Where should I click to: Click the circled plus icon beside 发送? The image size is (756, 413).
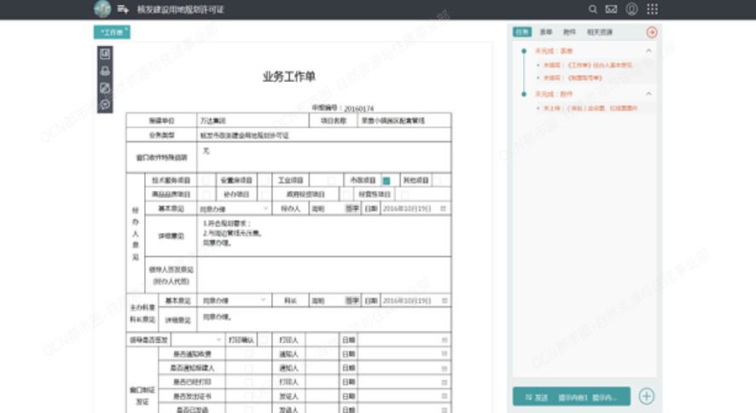[647, 396]
